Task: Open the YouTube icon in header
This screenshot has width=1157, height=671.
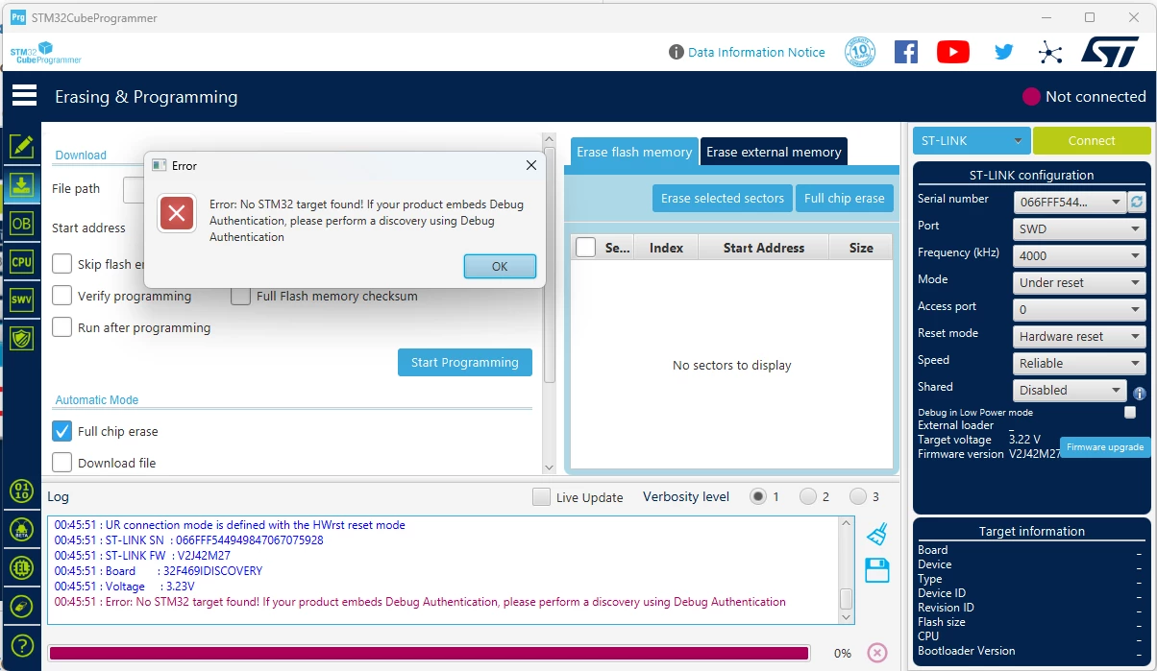Action: point(952,52)
